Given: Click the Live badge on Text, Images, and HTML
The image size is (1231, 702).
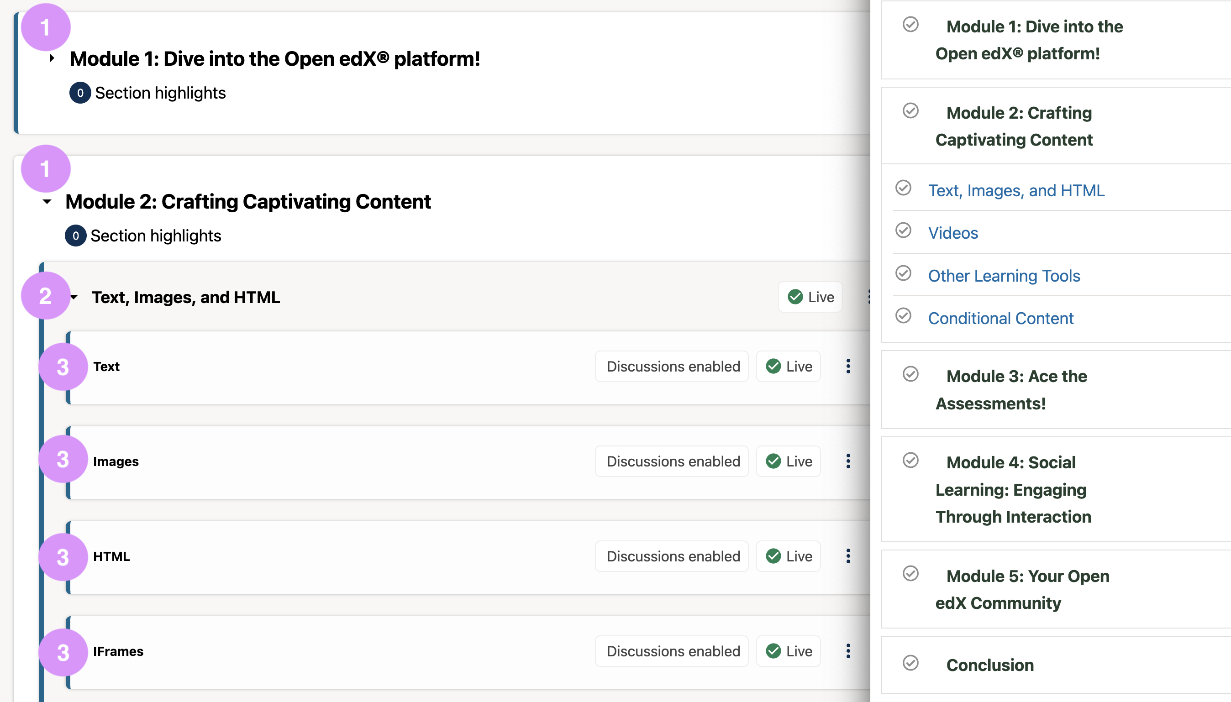Looking at the screenshot, I should coord(810,297).
